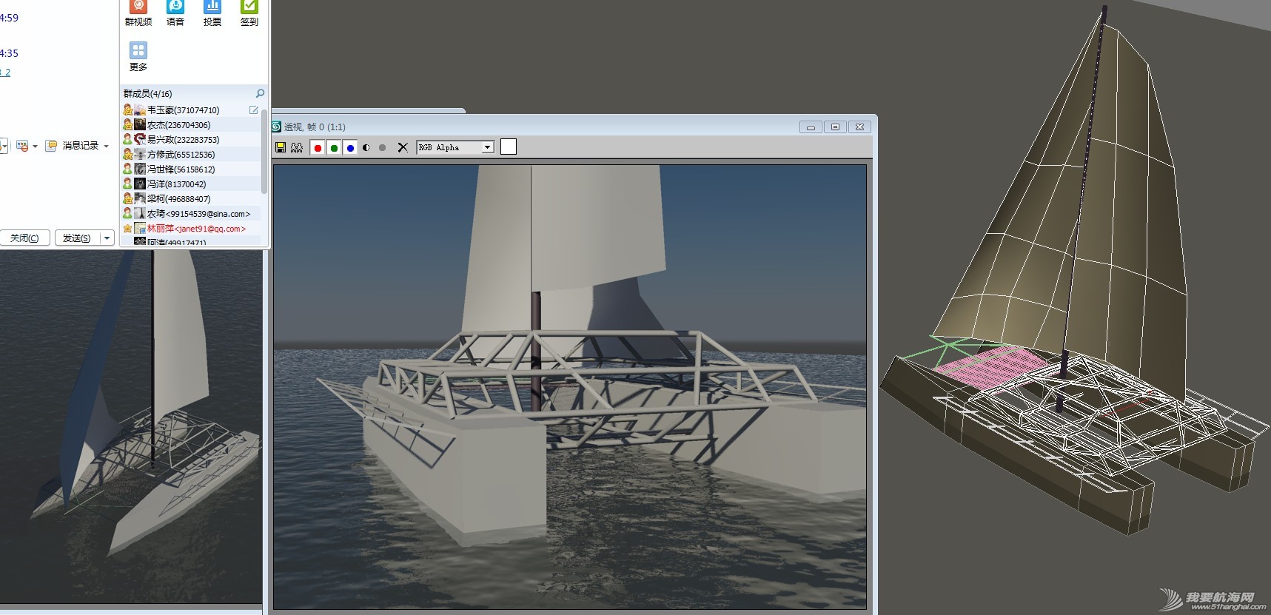Enable monochrome display gray dot
The image size is (1271, 615).
point(382,147)
